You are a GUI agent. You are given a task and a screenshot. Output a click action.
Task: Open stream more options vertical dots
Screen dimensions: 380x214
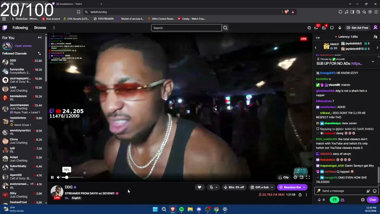[x=306, y=195]
